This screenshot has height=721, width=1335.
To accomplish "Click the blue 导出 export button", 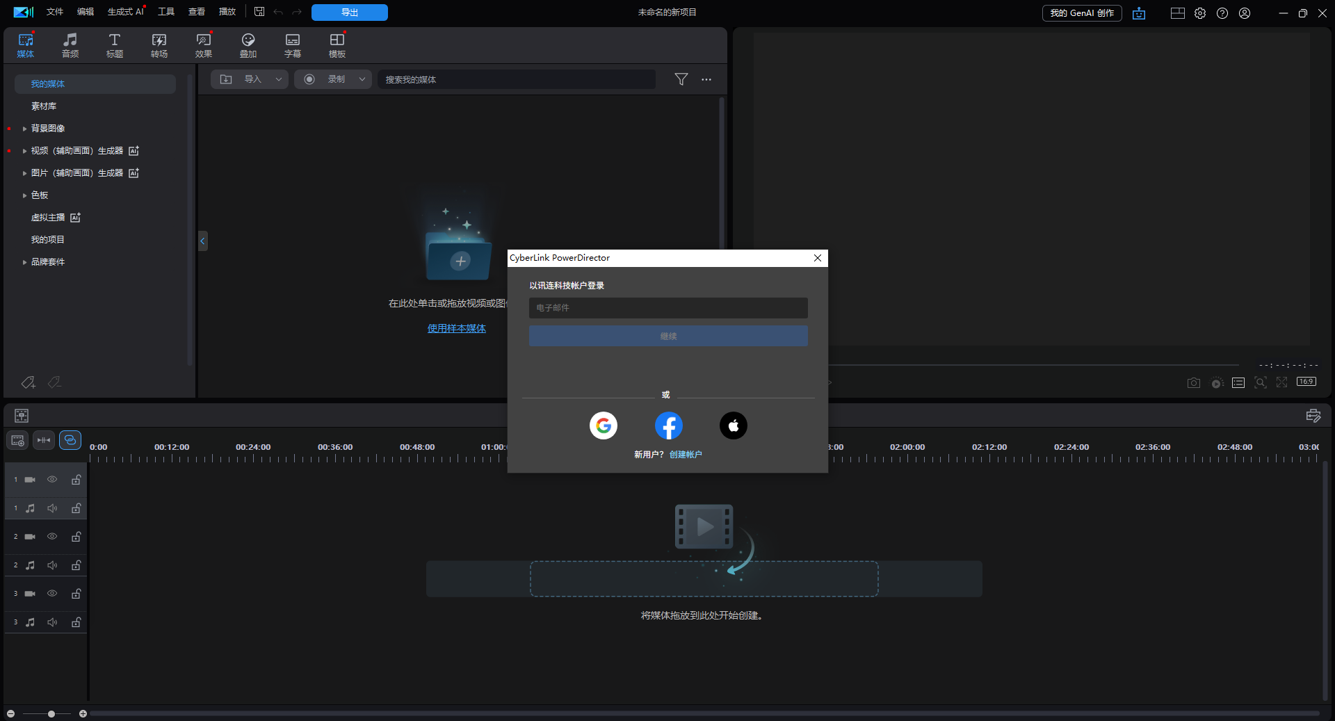I will 349,13.
